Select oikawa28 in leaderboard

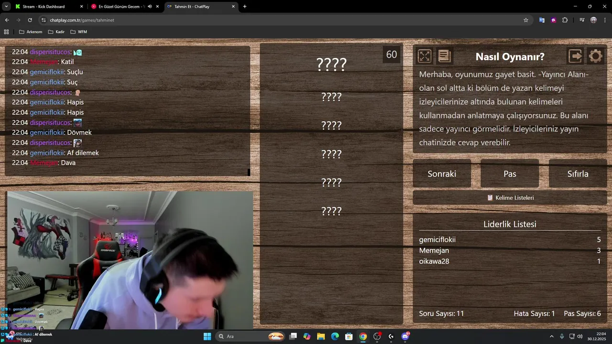[x=434, y=261]
